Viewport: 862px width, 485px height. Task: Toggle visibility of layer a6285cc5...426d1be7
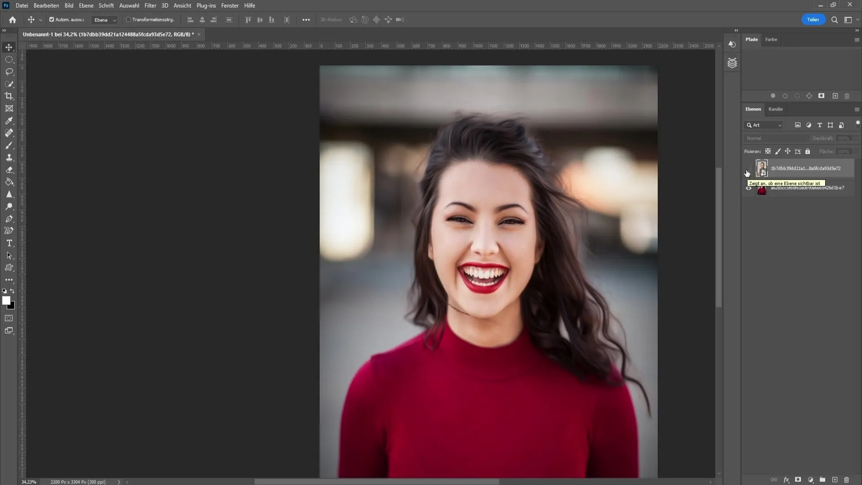coord(748,188)
